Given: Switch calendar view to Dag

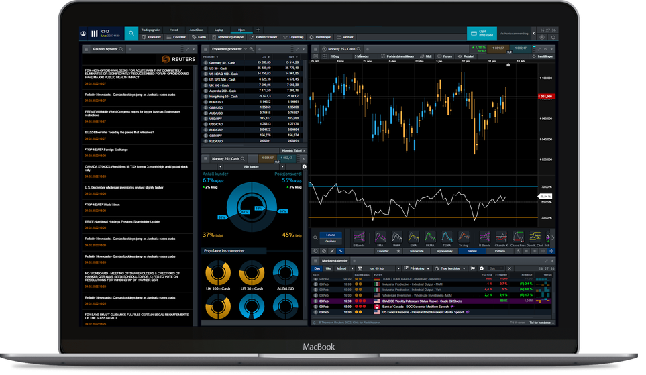Looking at the screenshot, I should click(317, 268).
